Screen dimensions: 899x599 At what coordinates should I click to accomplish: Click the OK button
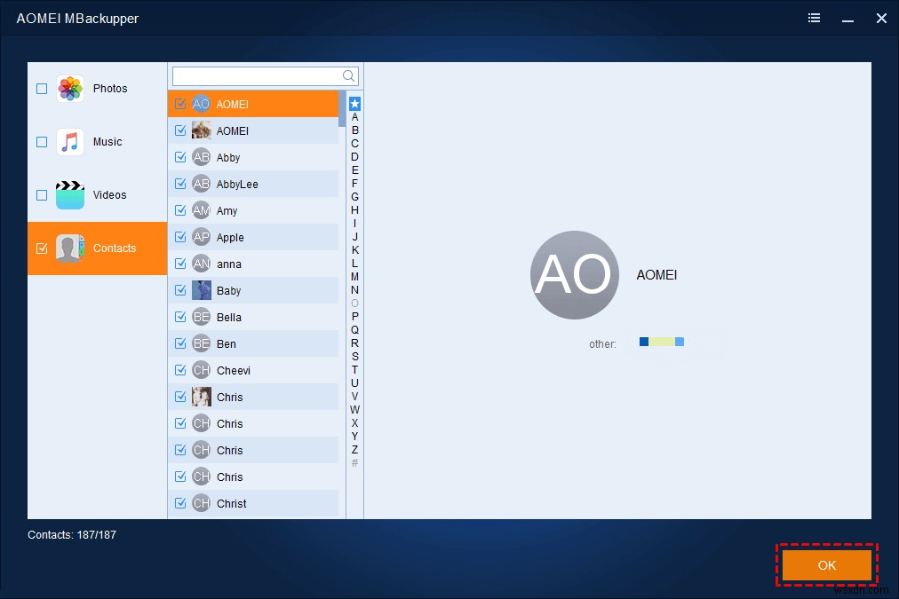coord(826,564)
